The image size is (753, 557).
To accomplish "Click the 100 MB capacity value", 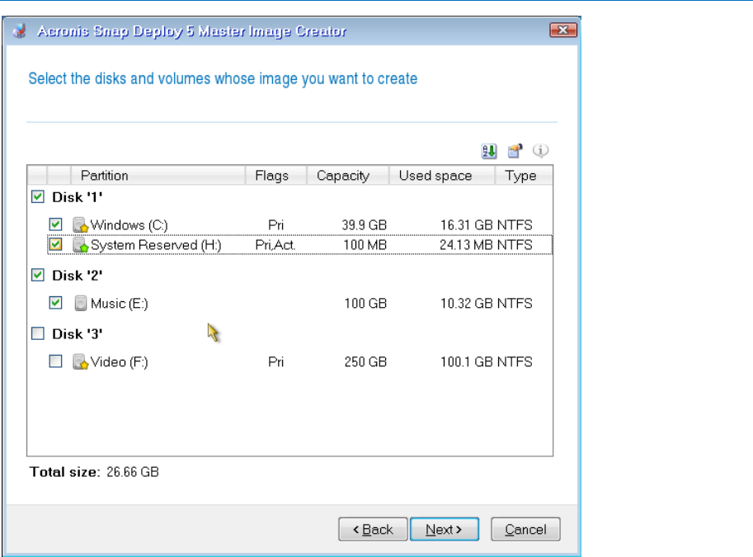I will coord(365,246).
